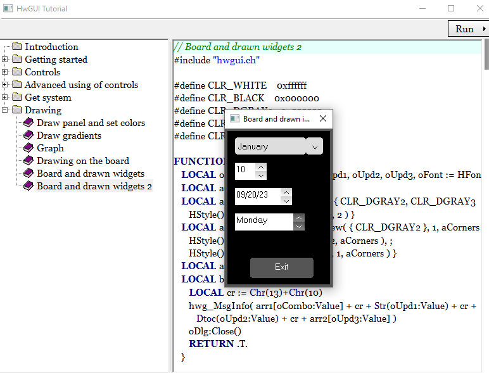The image size is (489, 373).
Task: Click the folder icon beside Controls
Action: (16, 72)
